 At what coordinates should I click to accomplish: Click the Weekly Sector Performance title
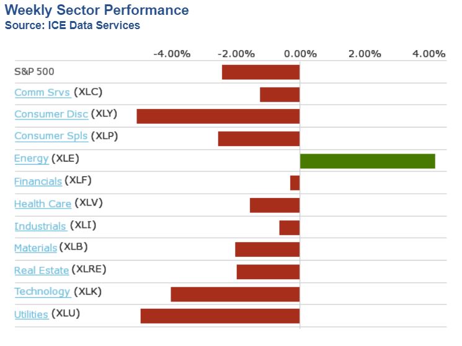tap(97, 11)
